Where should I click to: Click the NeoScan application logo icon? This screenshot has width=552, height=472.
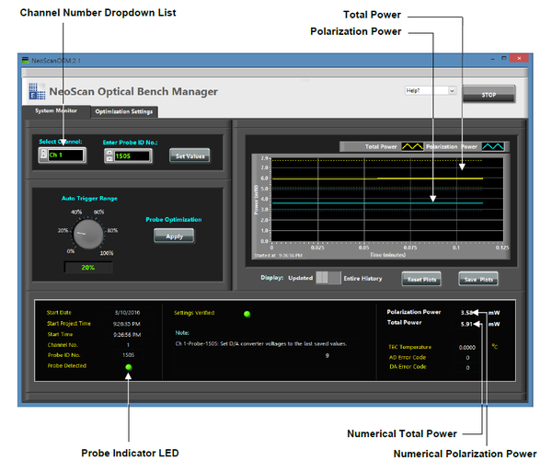click(x=38, y=92)
